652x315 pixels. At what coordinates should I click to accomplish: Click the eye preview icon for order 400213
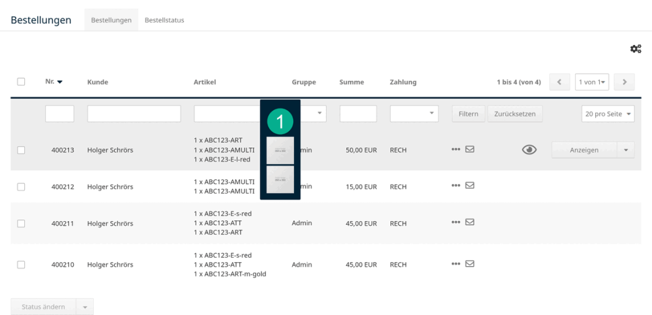click(x=529, y=150)
